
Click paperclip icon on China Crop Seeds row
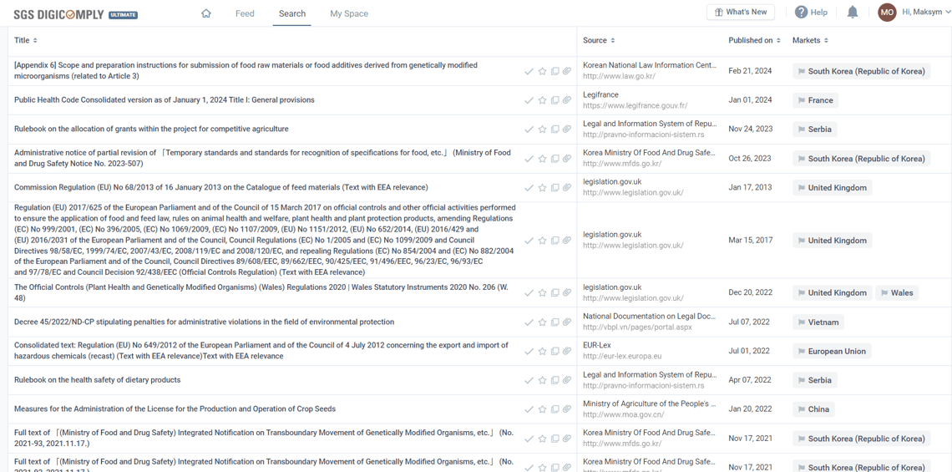566,410
